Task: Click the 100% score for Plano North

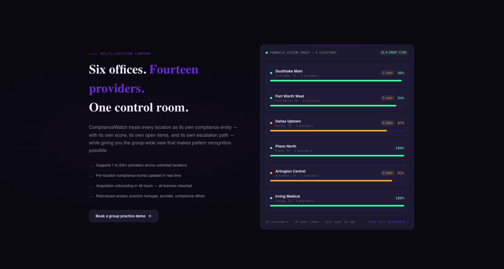Action: [400, 148]
